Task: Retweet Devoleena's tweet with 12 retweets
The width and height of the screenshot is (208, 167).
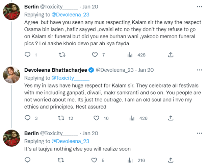Action: pyautogui.click(x=62, y=118)
